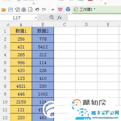Save the workbook with the floppy icon
The image size is (121, 121).
[x=11, y=10]
